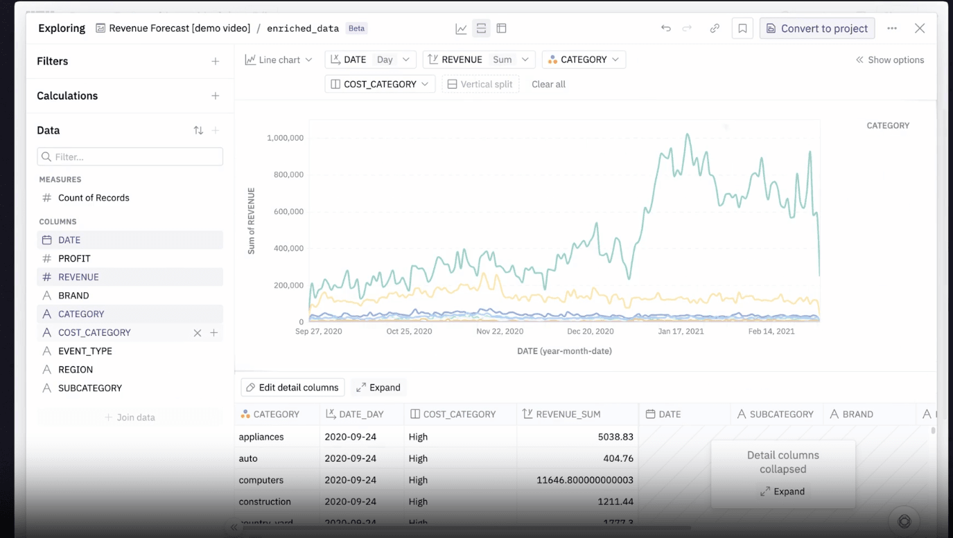
Task: Sort data columns with arrows icon
Action: 198,131
